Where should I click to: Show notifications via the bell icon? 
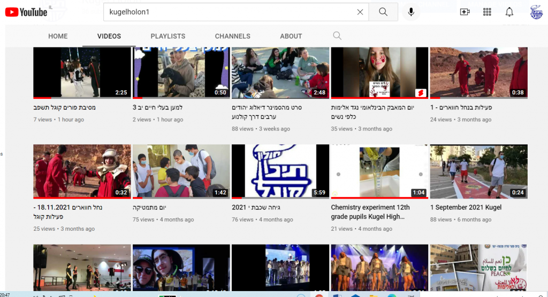(509, 12)
